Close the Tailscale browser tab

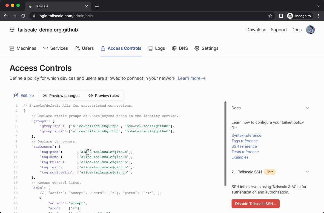[87, 6]
